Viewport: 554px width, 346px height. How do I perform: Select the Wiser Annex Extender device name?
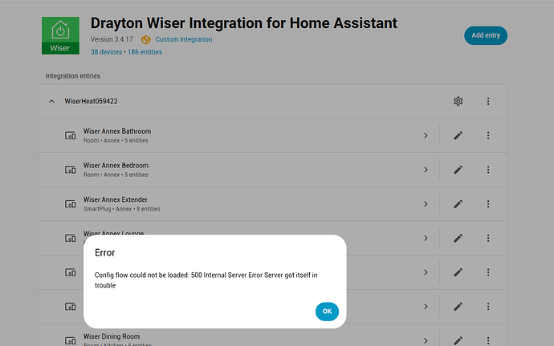[115, 199]
